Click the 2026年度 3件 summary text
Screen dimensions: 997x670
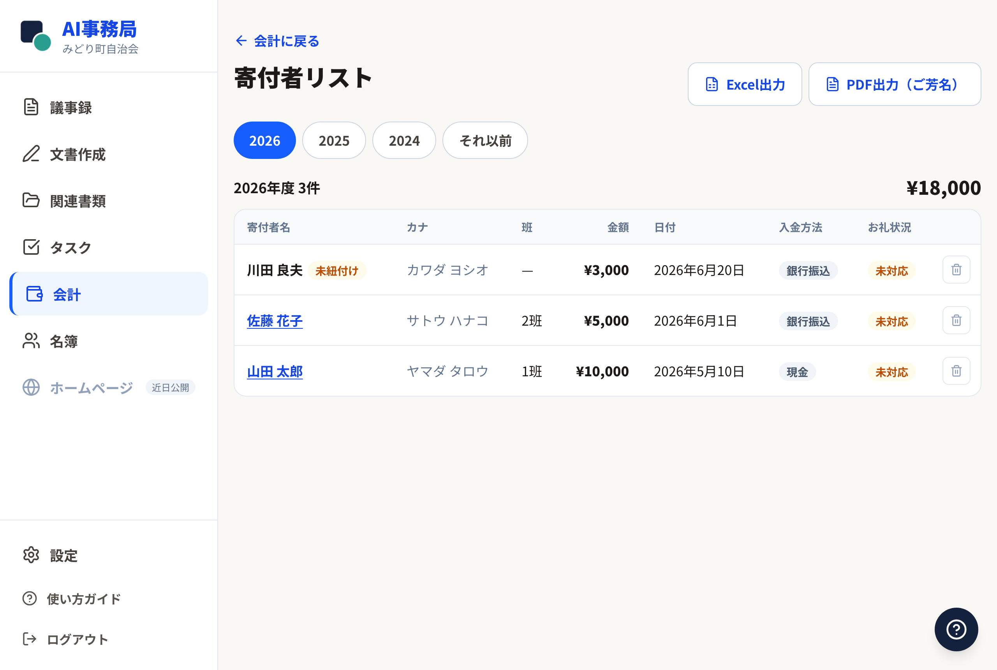tap(277, 188)
